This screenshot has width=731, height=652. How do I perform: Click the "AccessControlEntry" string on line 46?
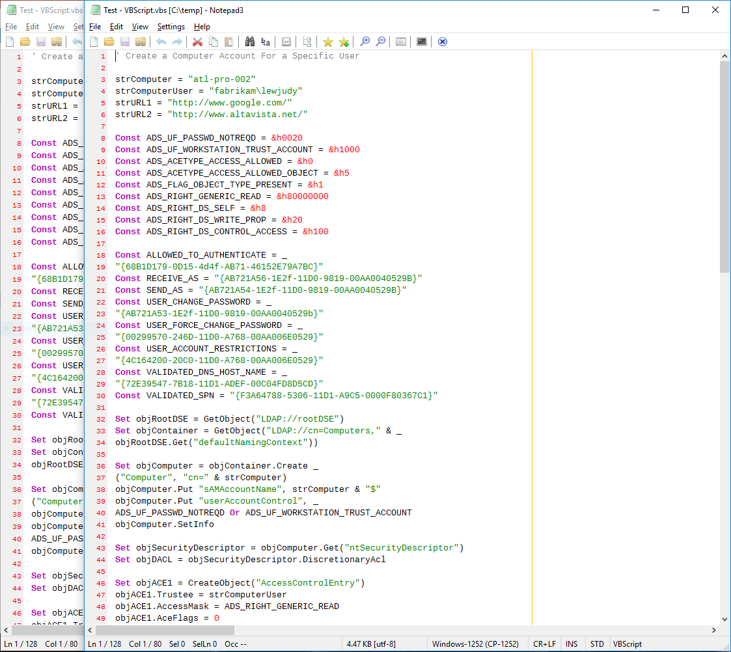(x=308, y=582)
